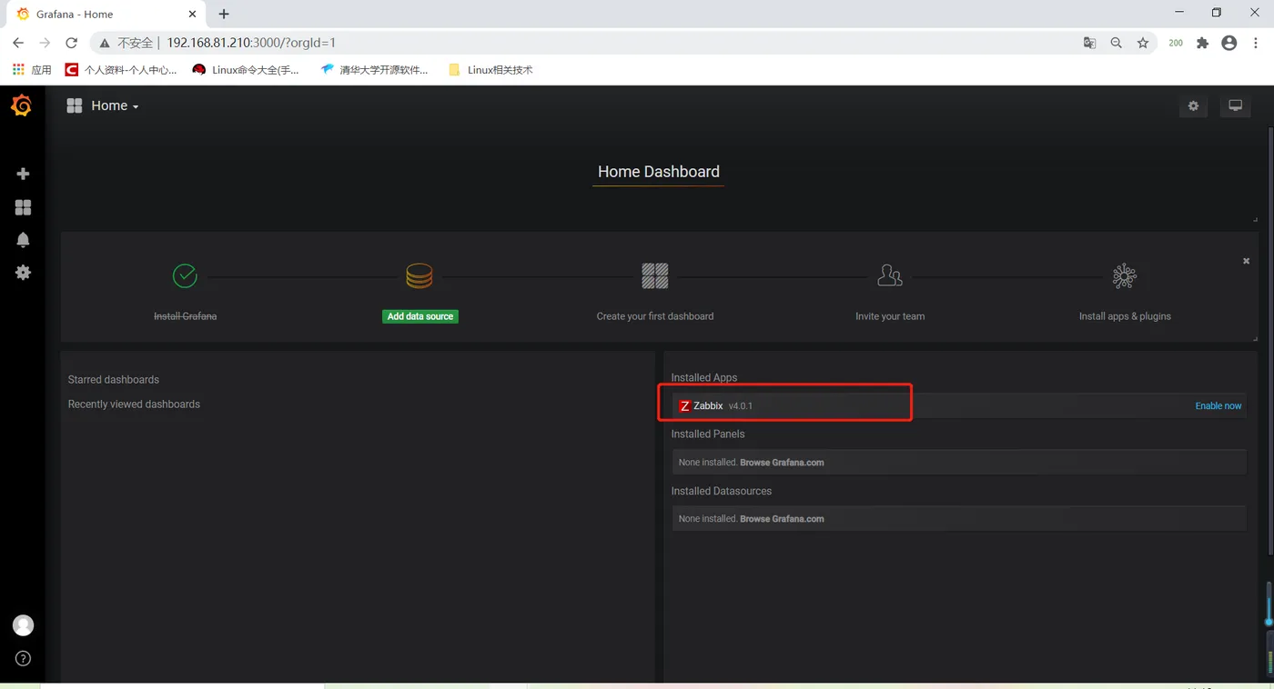Open 个人资料-个人中心 bookmark

(121, 70)
